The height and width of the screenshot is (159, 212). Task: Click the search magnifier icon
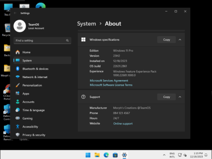coord(67,41)
